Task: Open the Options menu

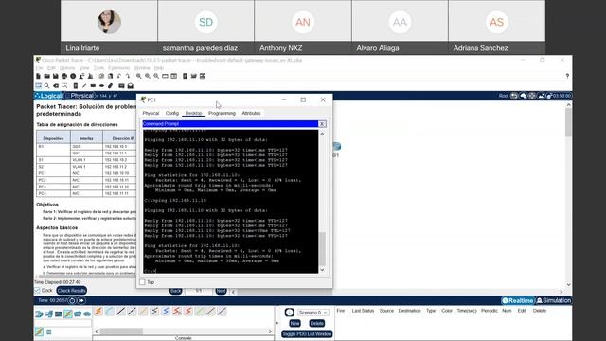Action: 67,68
